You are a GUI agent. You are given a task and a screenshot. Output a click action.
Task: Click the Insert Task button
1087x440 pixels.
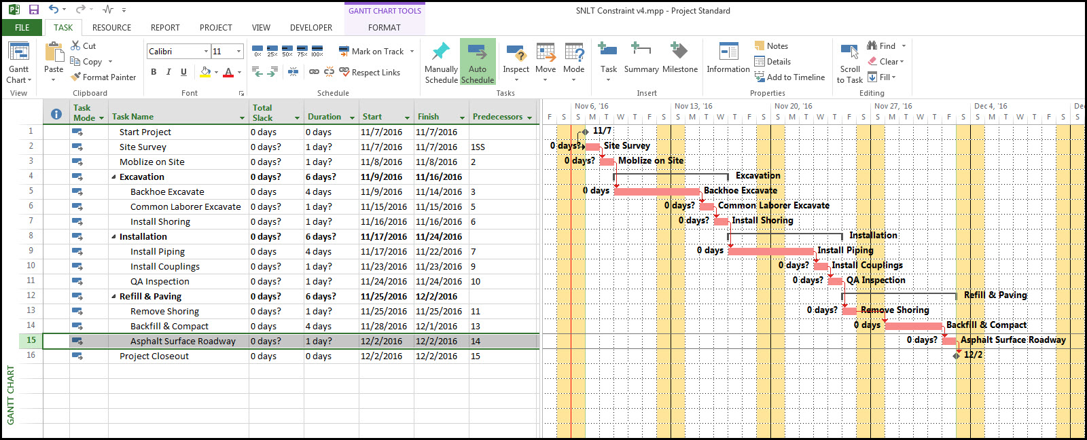(x=608, y=62)
